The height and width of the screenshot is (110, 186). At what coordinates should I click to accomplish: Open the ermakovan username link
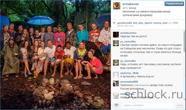(130, 4)
